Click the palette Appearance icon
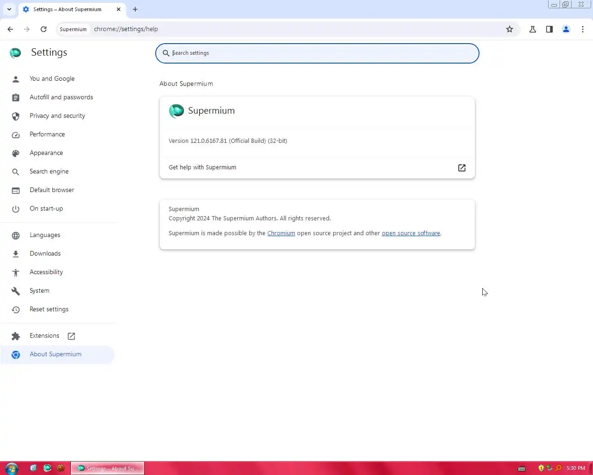Image resolution: width=593 pixels, height=475 pixels. [16, 154]
